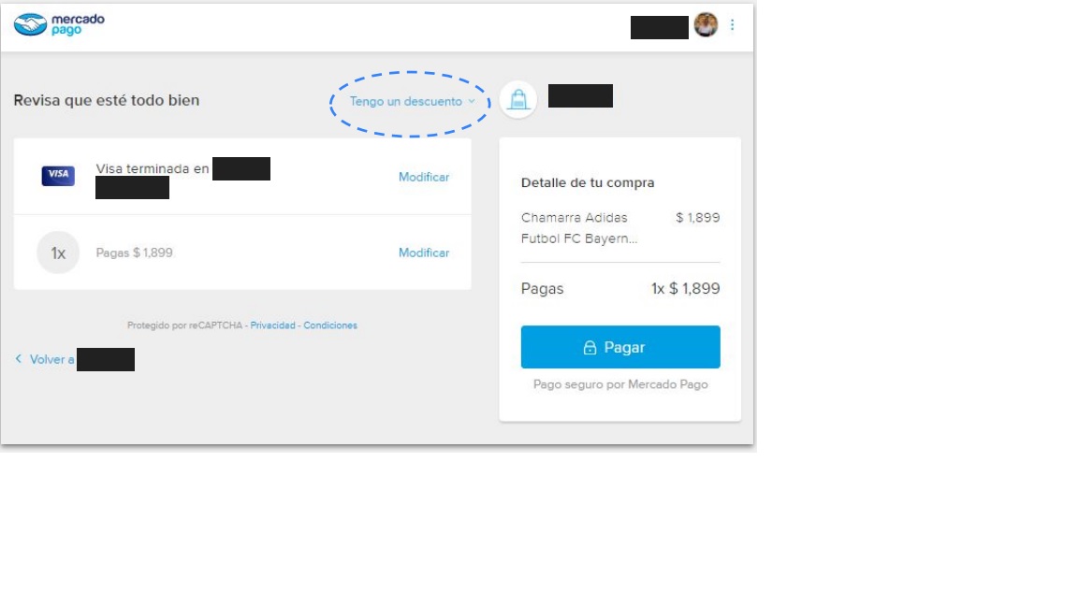The height and width of the screenshot is (606, 1078).
Task: Click the user profile avatar
Action: tap(706, 24)
